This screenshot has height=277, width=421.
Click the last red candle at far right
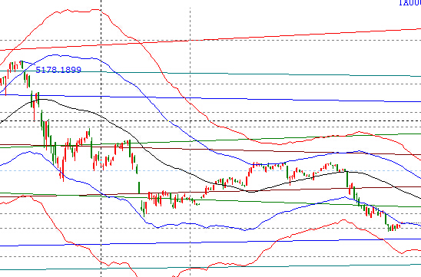coord(400,226)
